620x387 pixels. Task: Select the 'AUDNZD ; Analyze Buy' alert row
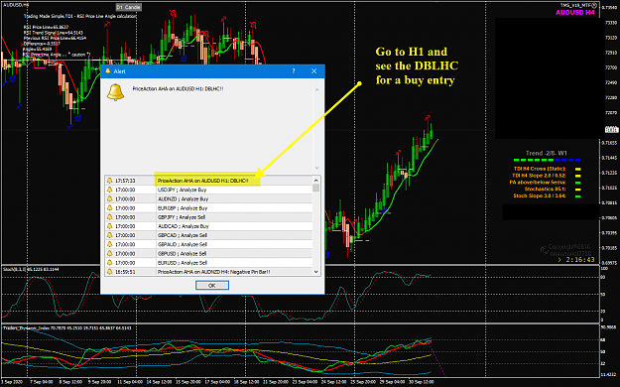pyautogui.click(x=208, y=198)
